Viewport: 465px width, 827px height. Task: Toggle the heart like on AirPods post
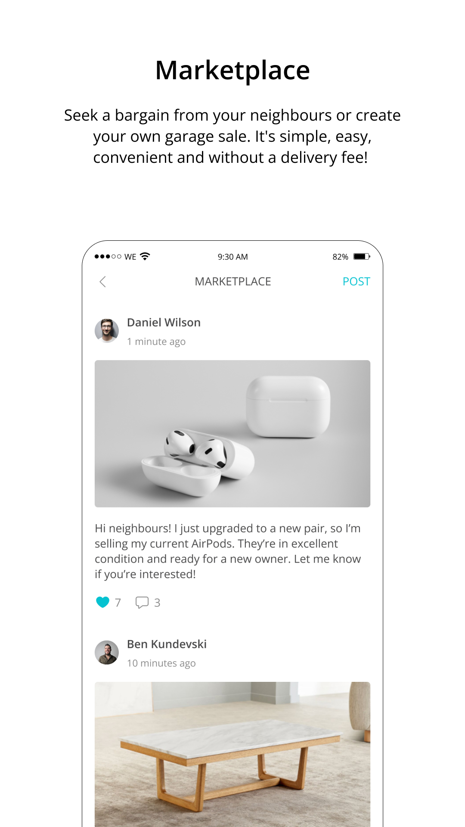(102, 602)
